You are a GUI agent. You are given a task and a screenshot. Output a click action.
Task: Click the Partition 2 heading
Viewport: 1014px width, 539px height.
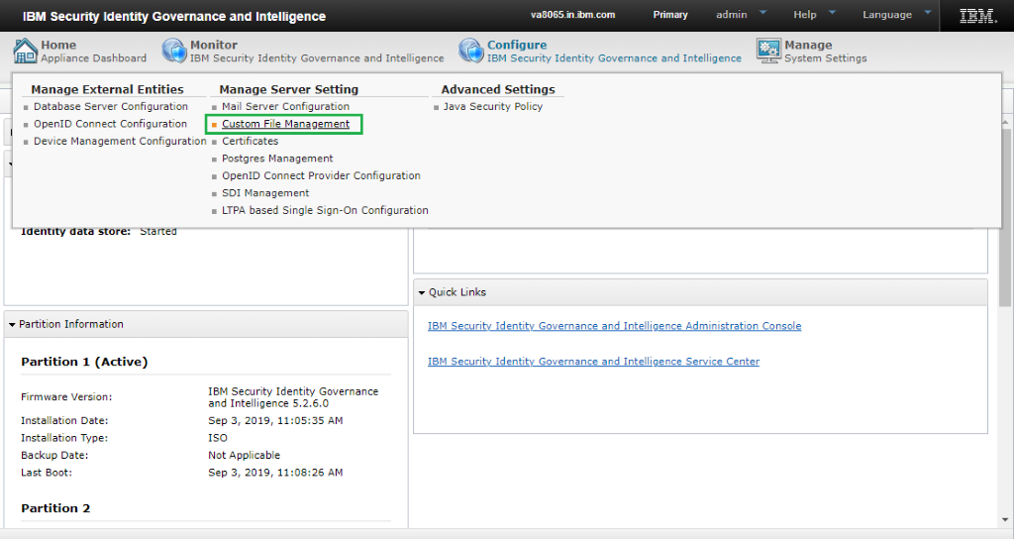[x=55, y=508]
